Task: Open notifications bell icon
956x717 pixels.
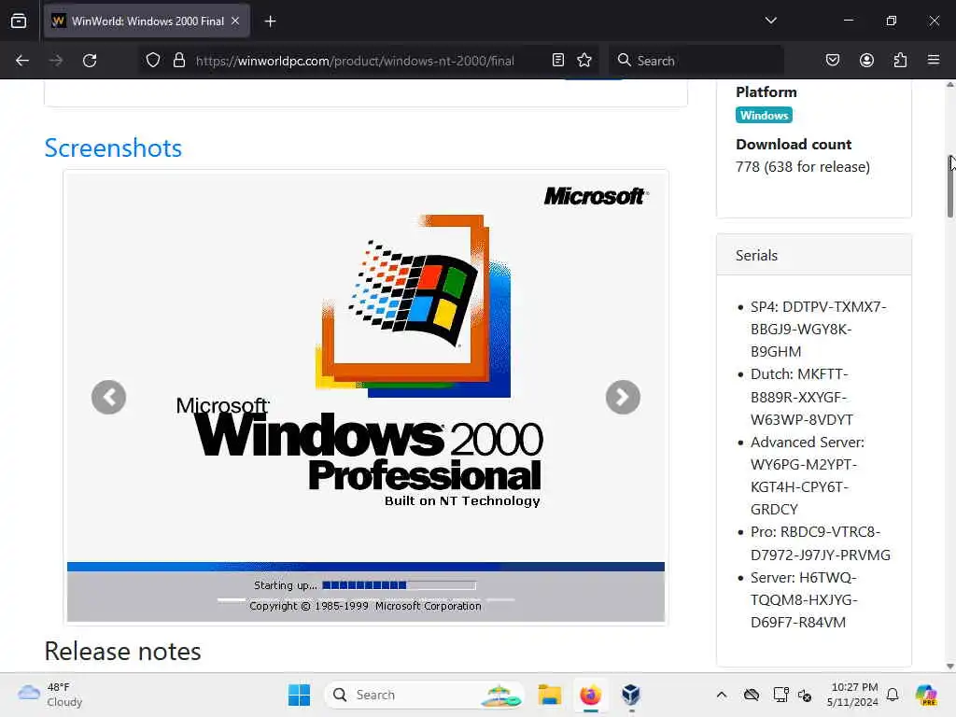Action: click(893, 695)
